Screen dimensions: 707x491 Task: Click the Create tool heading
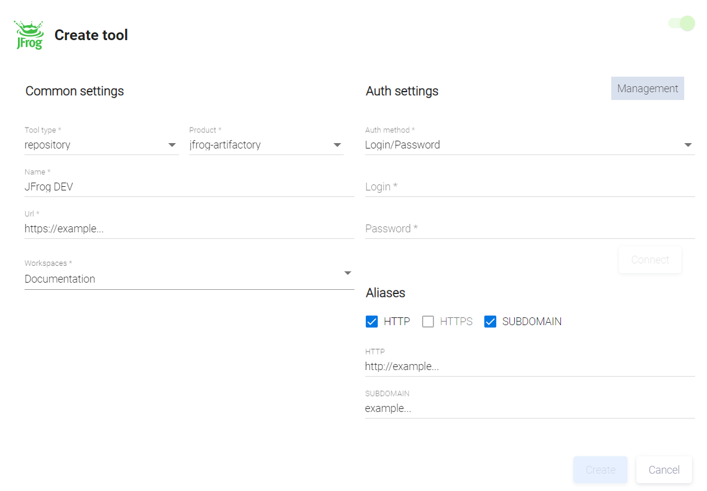(x=91, y=35)
